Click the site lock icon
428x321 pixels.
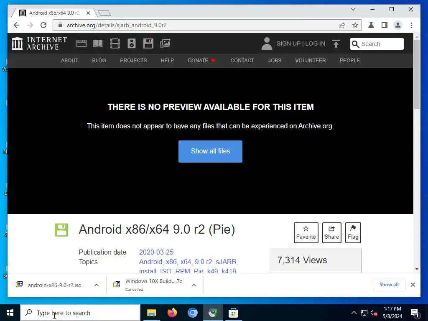pyautogui.click(x=60, y=25)
